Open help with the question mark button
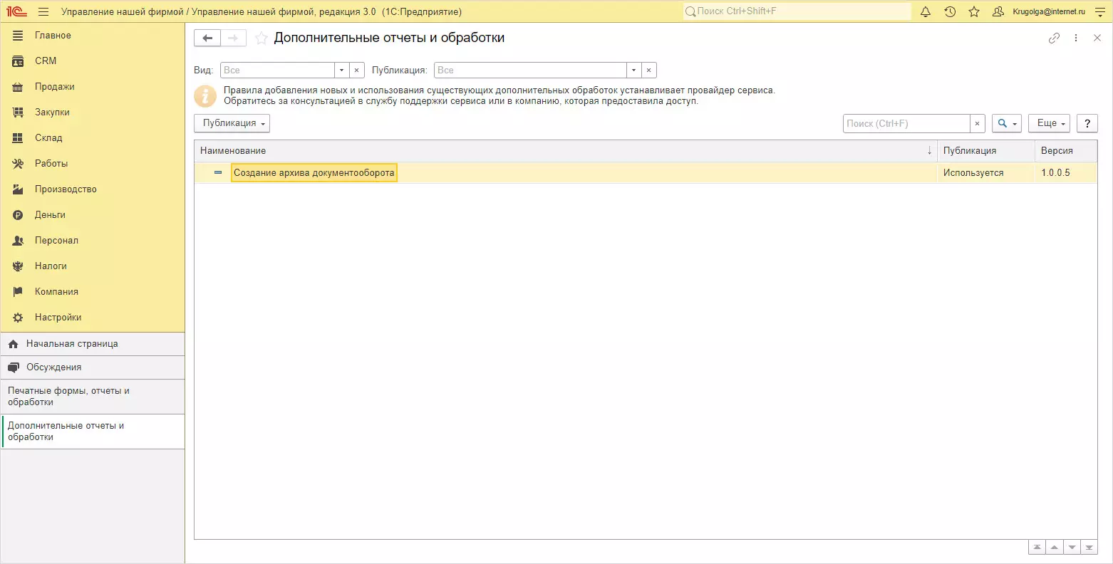Viewport: 1113px width, 564px height. tap(1087, 123)
